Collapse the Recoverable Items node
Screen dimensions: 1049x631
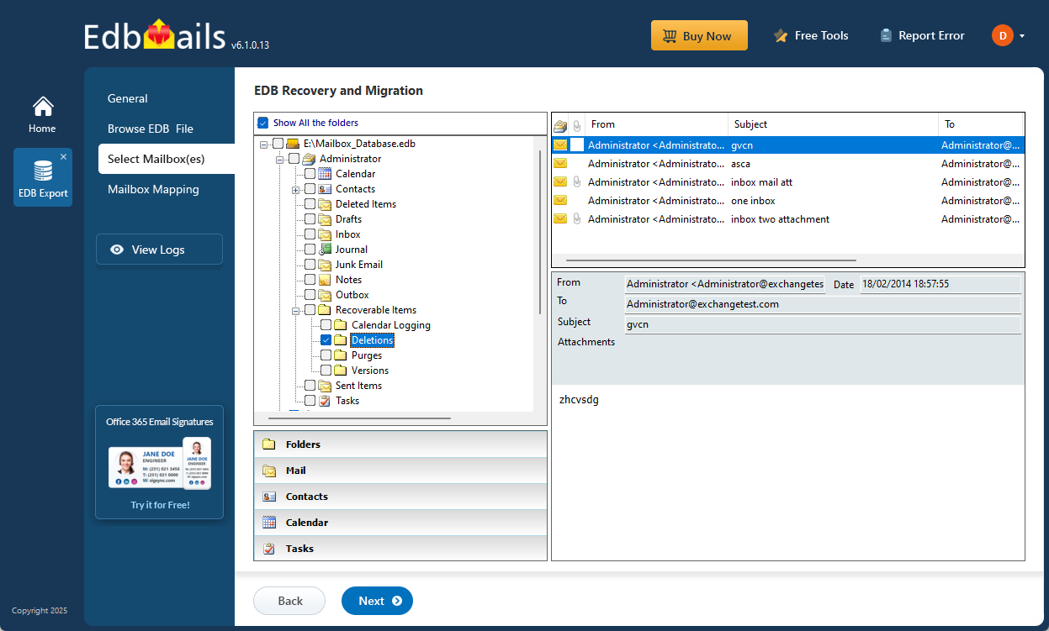click(x=296, y=310)
